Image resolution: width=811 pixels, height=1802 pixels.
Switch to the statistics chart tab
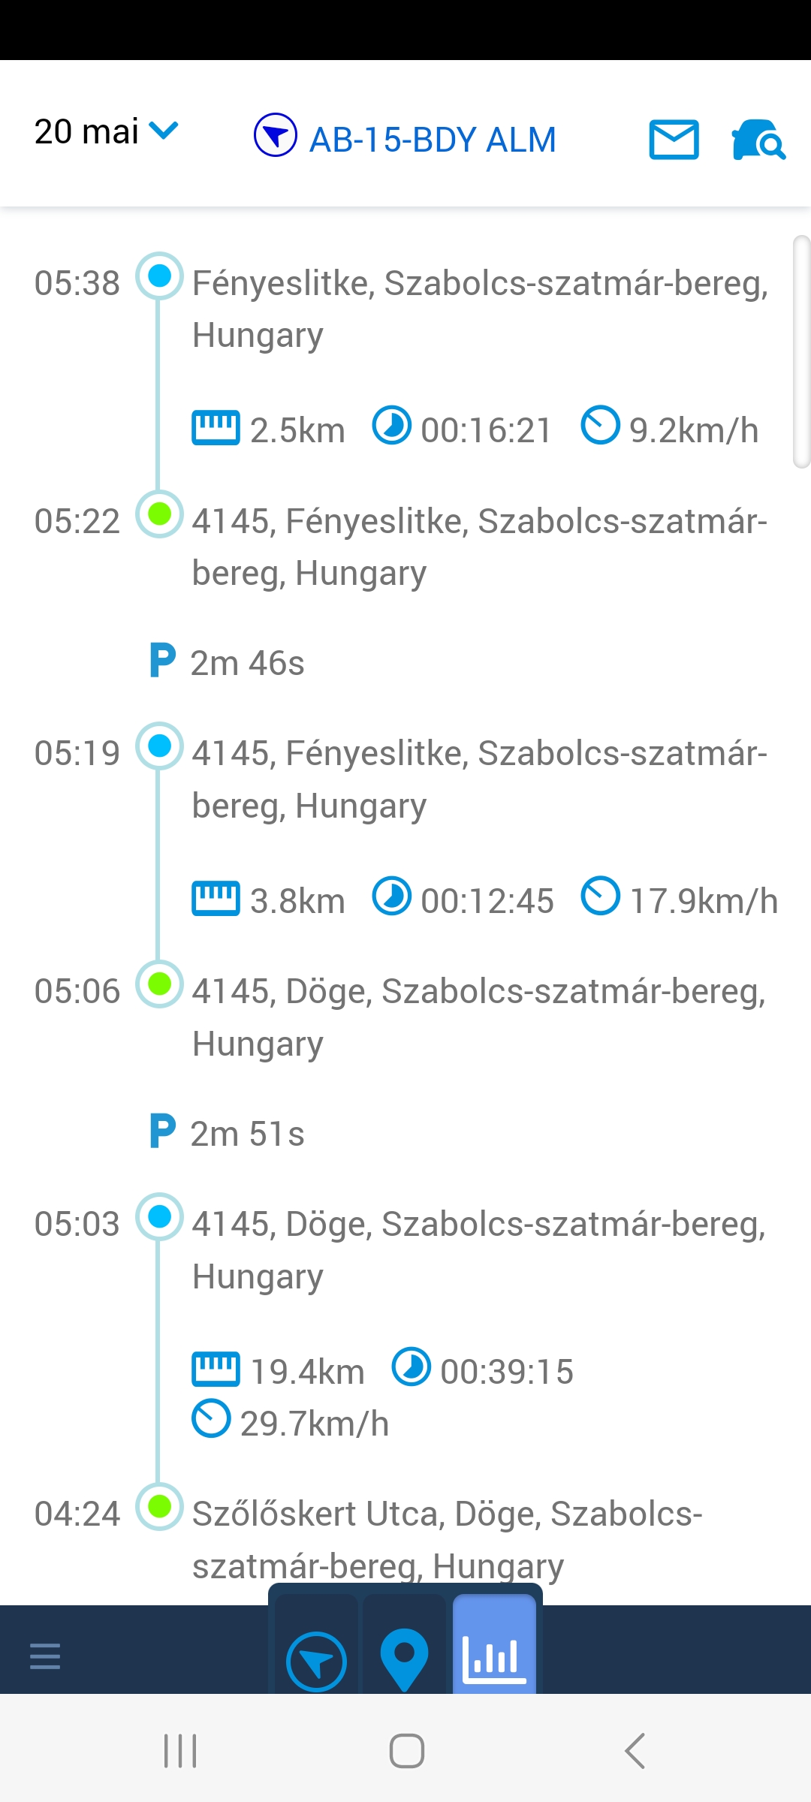[494, 1658]
